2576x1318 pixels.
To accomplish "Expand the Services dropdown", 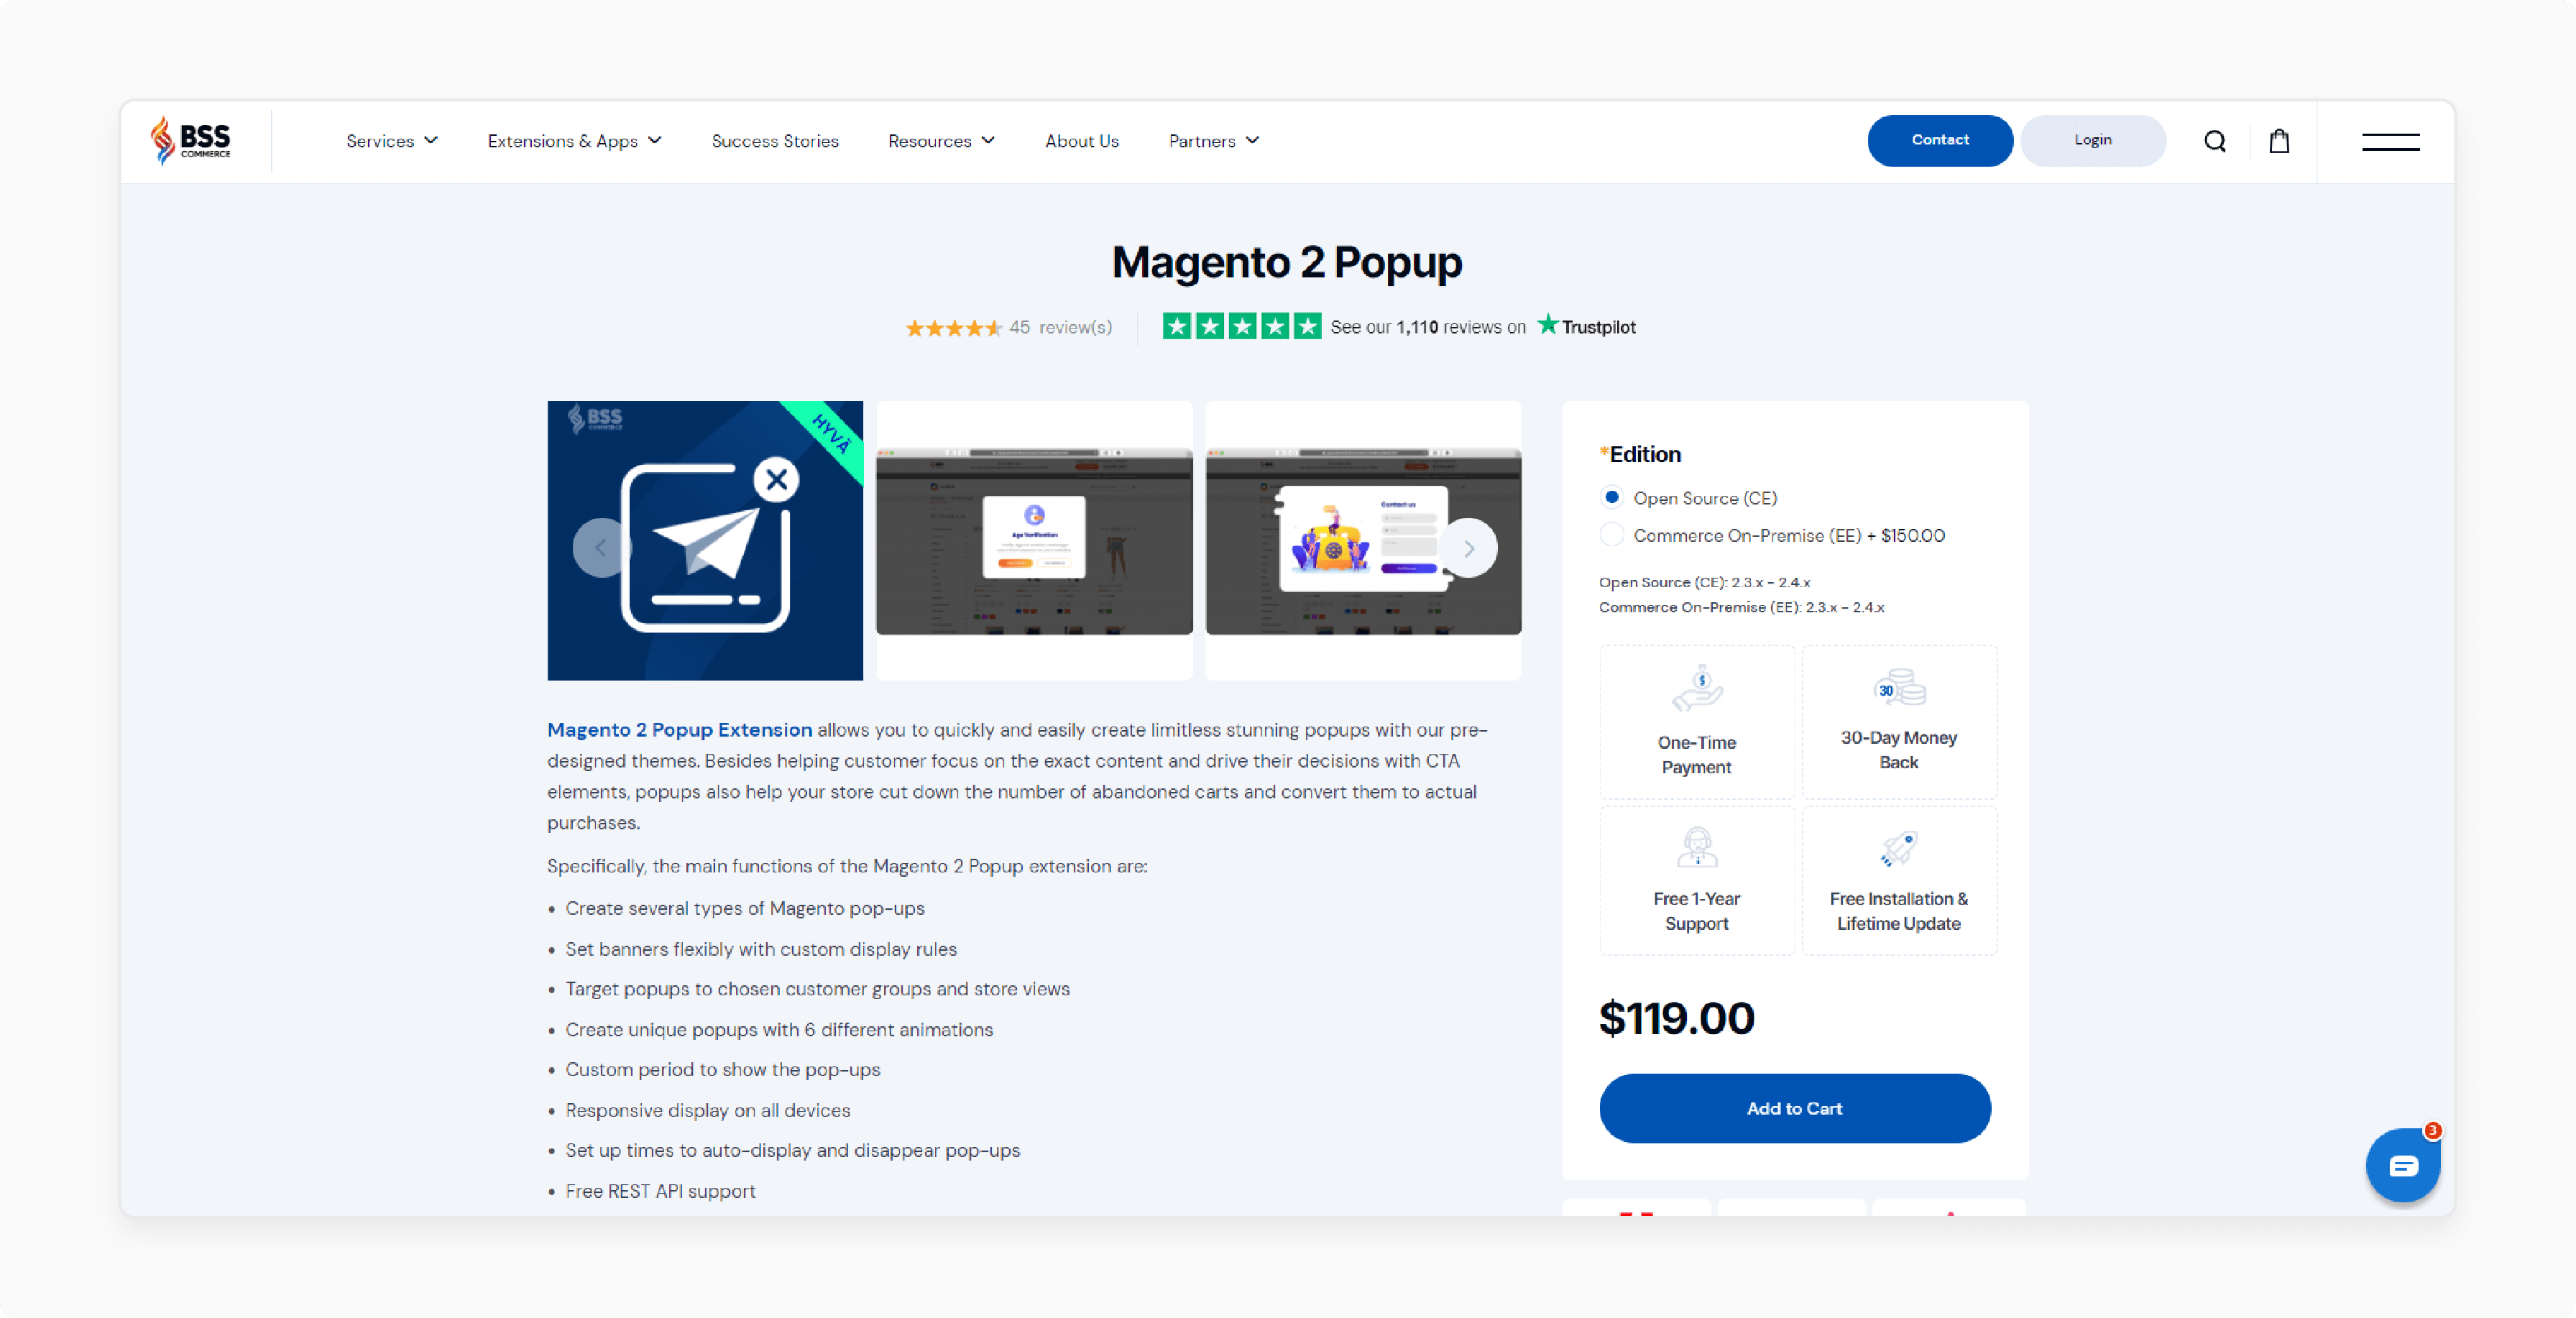I will pos(392,141).
